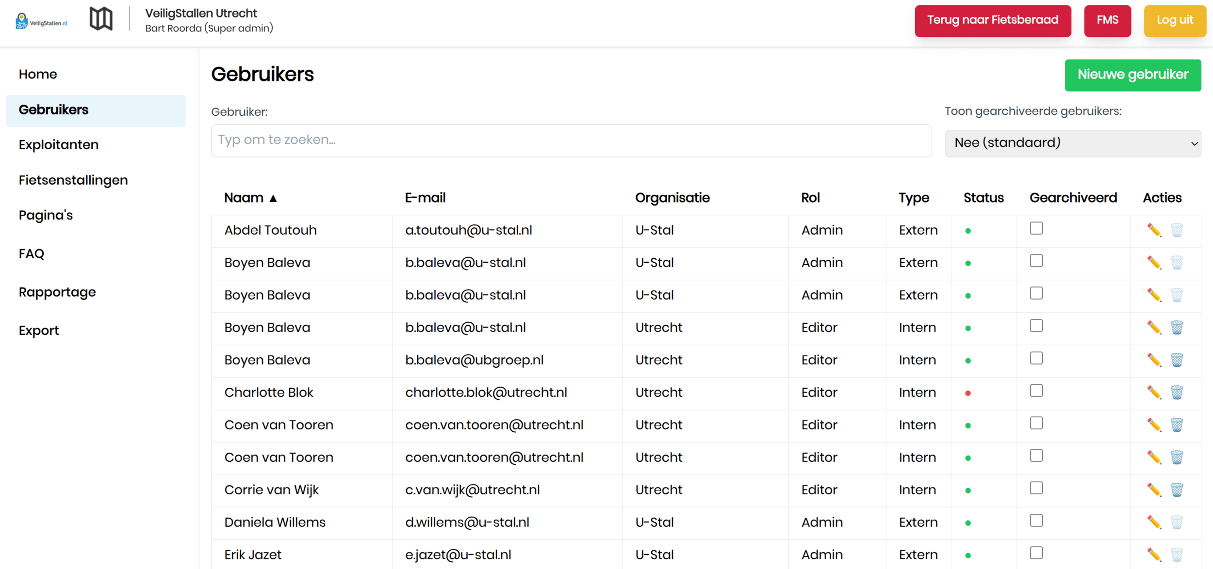
Task: Check Gearchiveerd box for Charlotte Blok
Action: pos(1036,391)
